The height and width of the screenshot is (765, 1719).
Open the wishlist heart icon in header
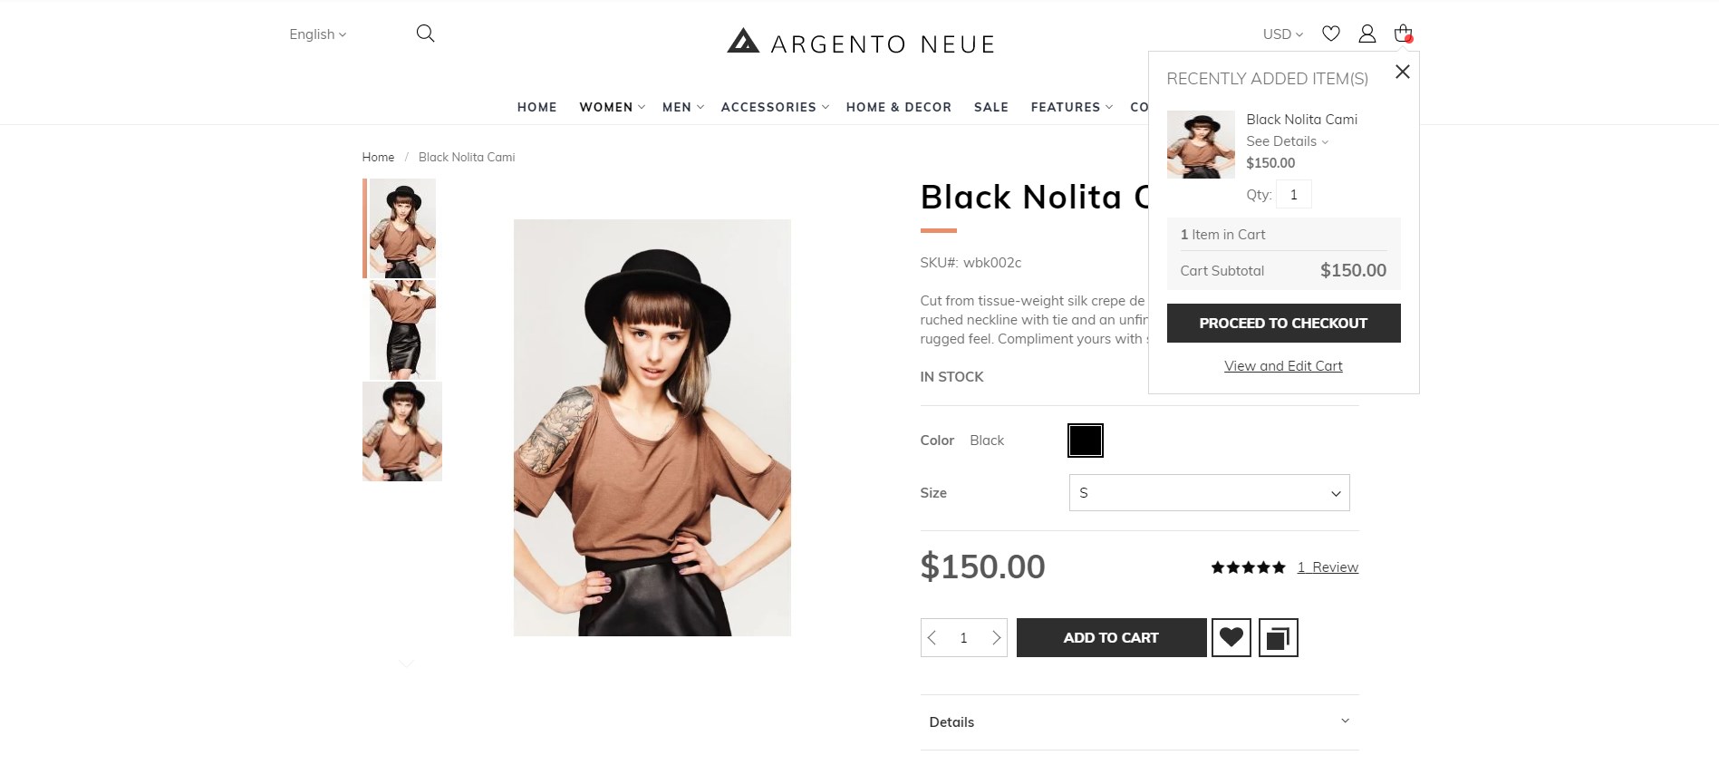[x=1330, y=34]
